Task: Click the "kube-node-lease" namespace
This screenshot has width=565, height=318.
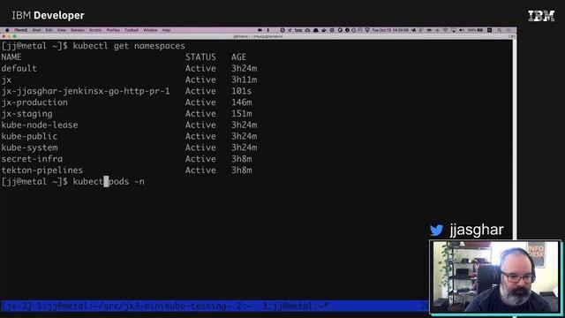Action: click(x=40, y=125)
